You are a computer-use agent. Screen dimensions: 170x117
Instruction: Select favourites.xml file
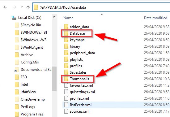81,85
